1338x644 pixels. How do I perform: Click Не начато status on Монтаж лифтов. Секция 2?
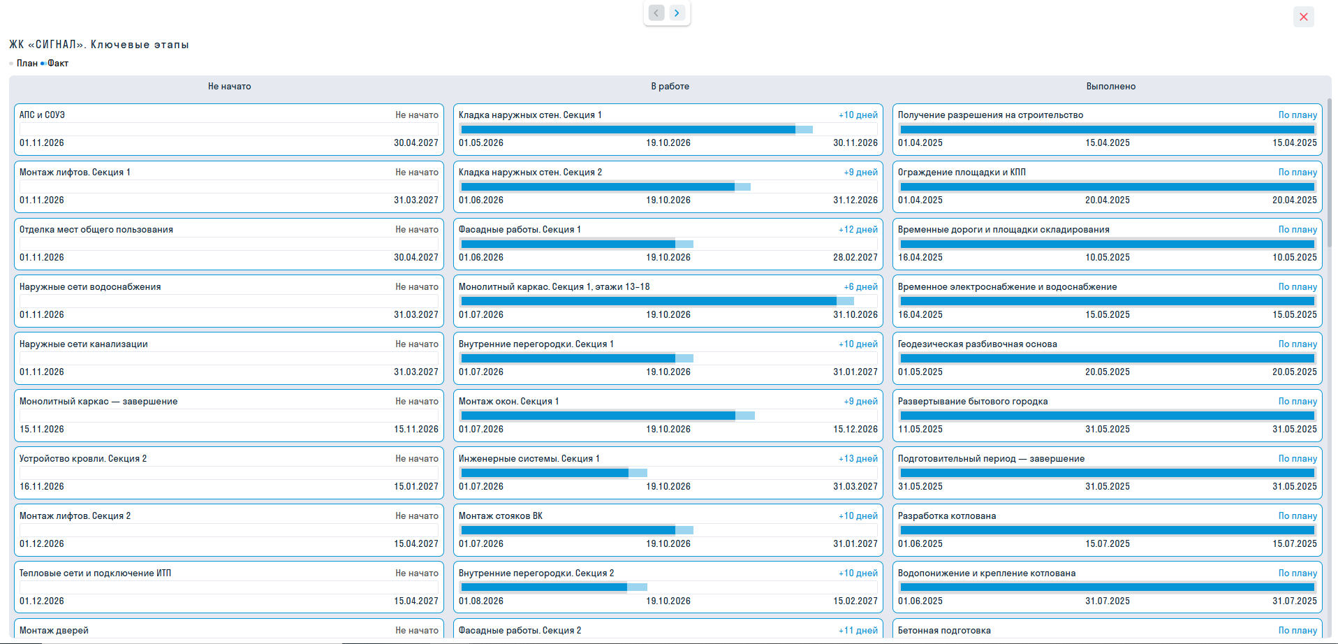(x=417, y=516)
